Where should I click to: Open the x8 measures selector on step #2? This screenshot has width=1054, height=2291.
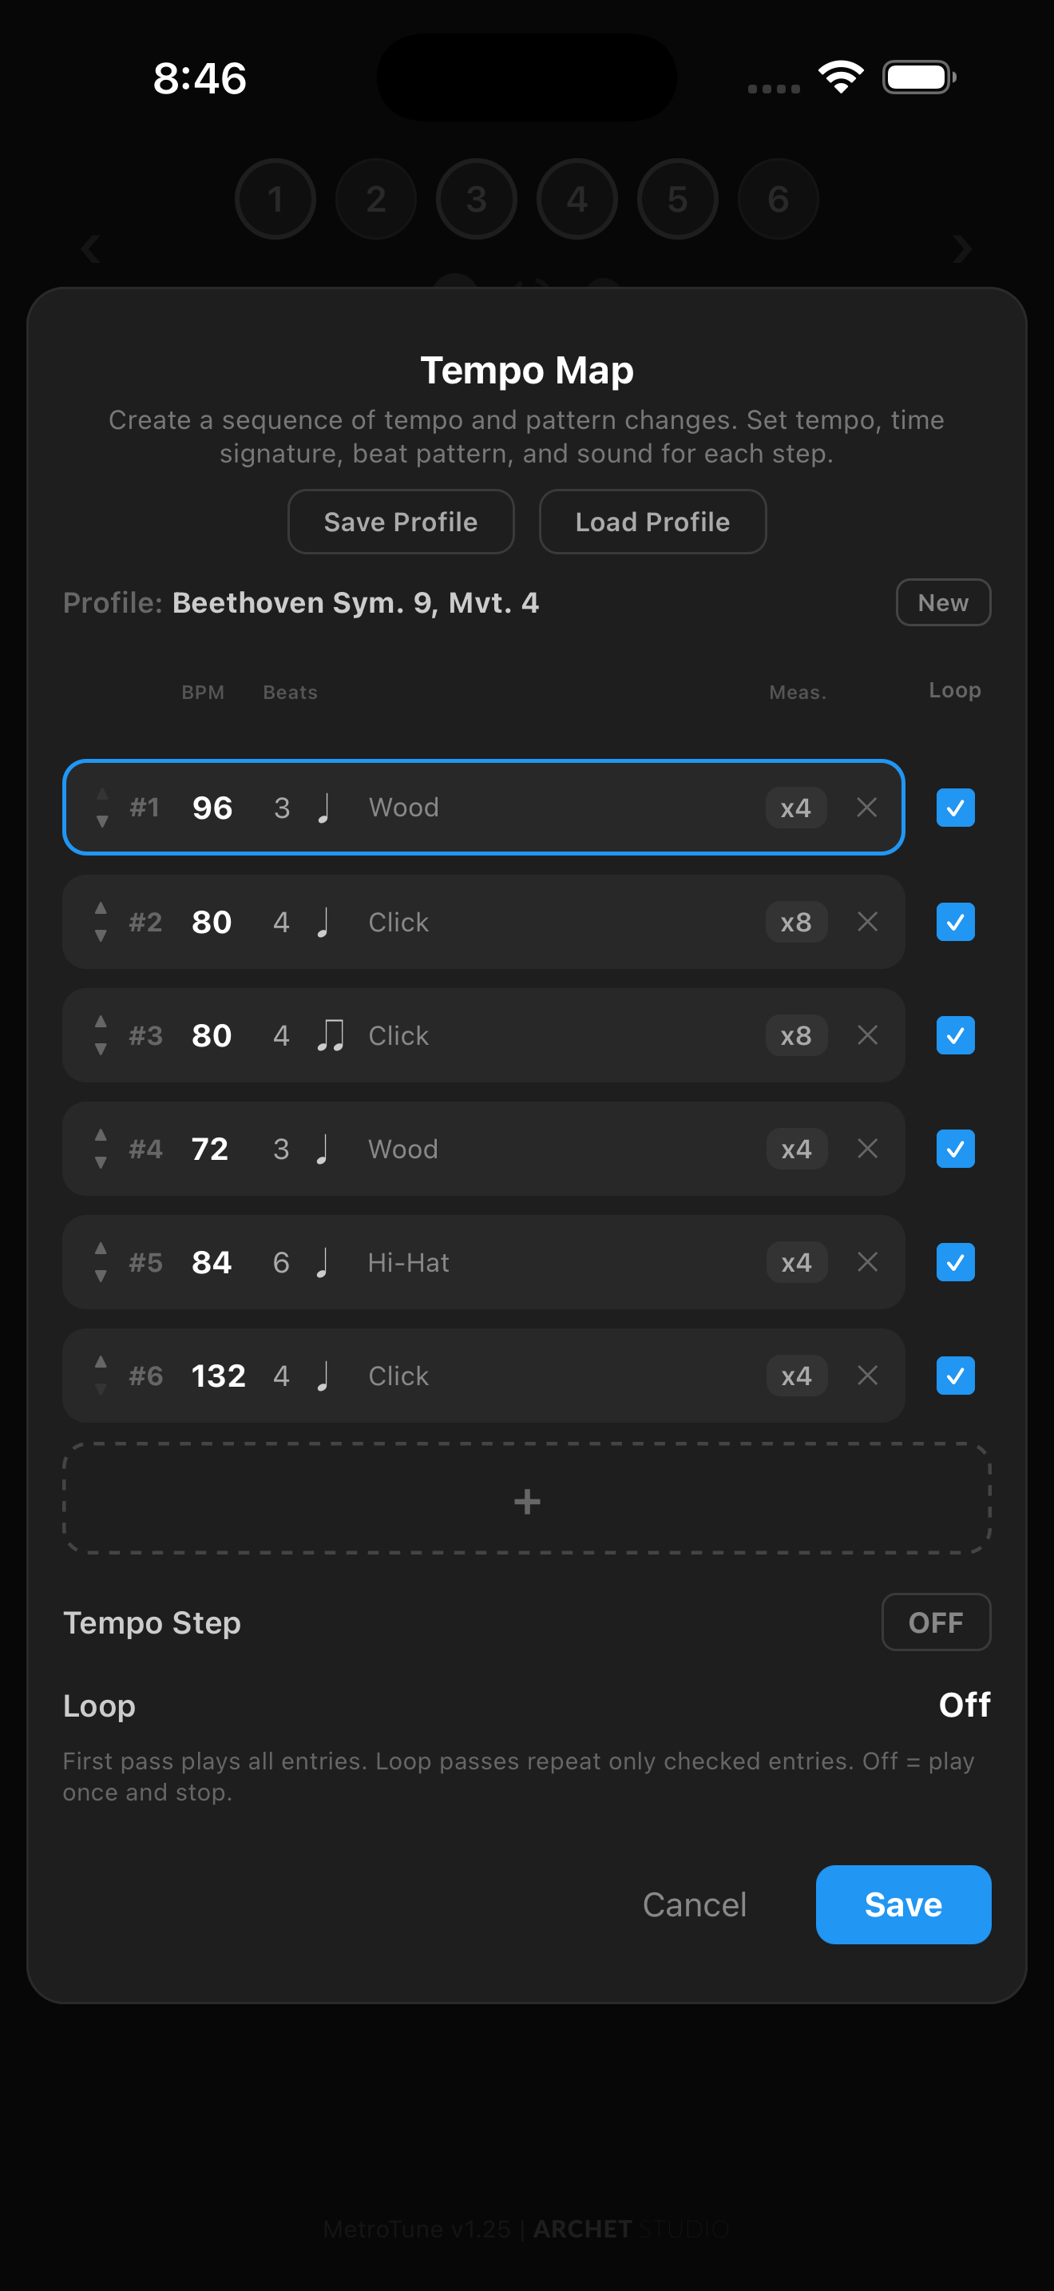(795, 923)
